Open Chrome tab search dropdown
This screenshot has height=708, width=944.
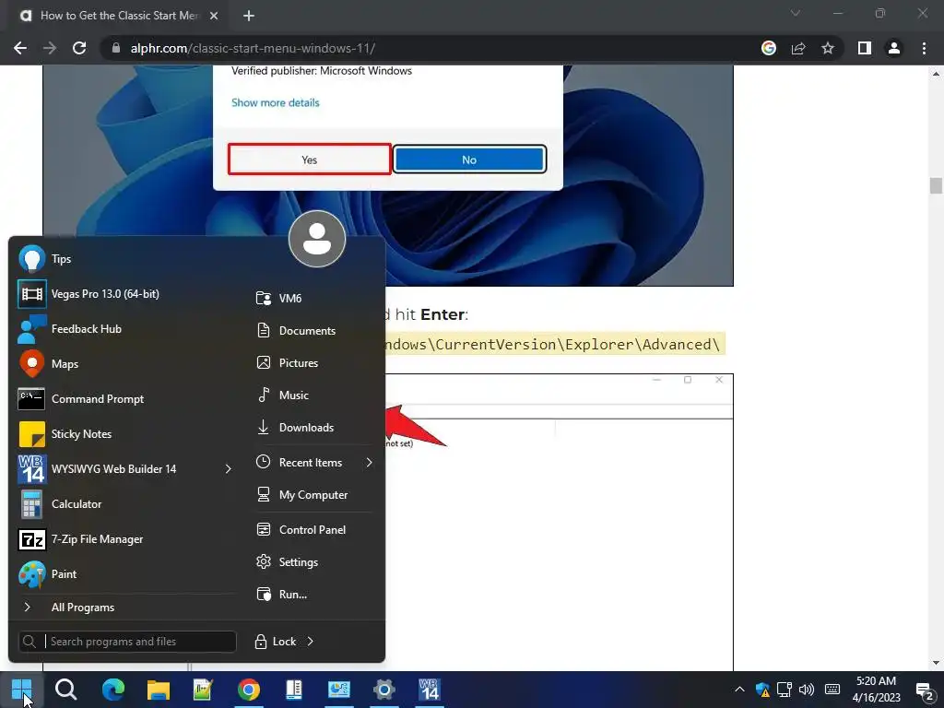(x=796, y=13)
